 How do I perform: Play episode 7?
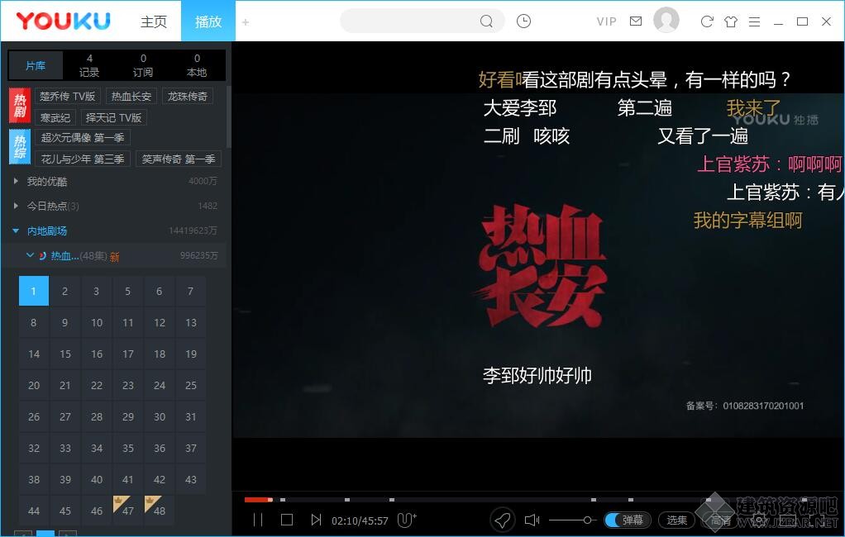[x=191, y=291]
